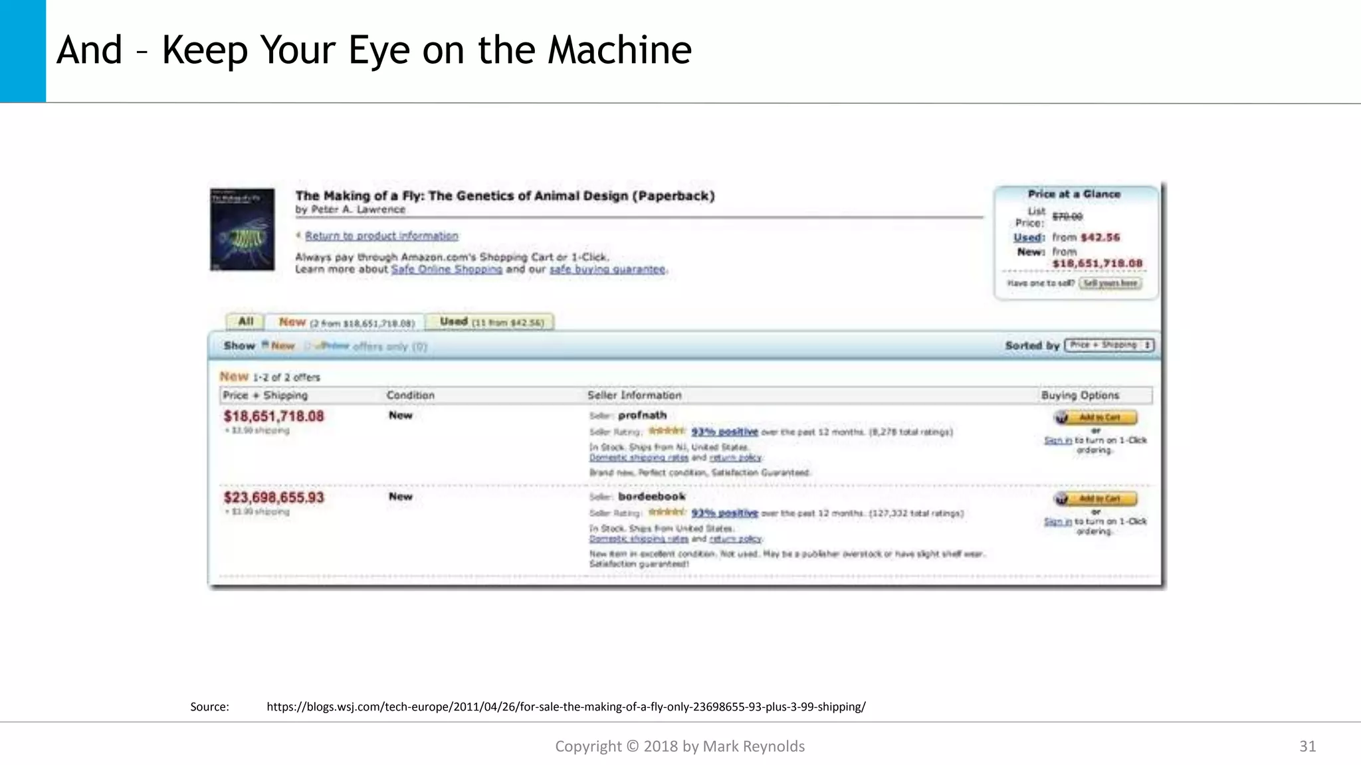1361x765 pixels.
Task: Click the cart icon on bordeebook's button
Action: [x=1062, y=498]
